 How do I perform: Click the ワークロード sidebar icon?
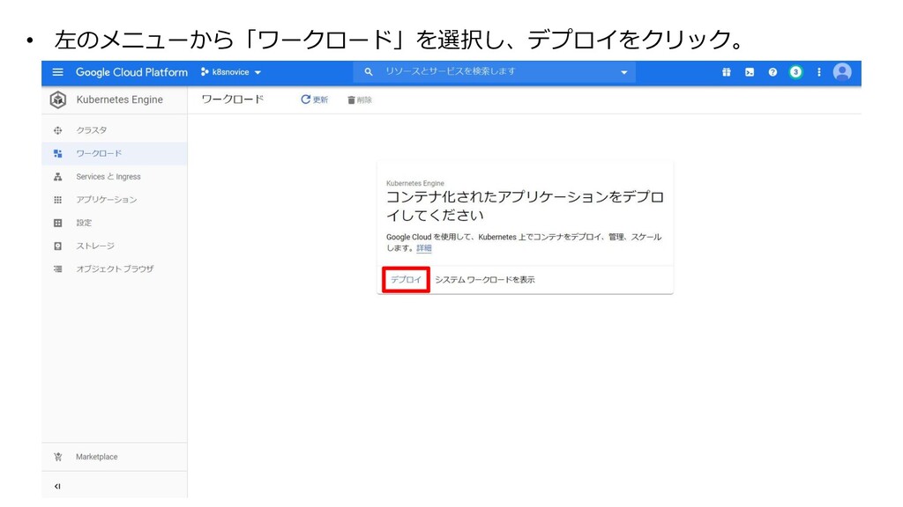(x=57, y=153)
